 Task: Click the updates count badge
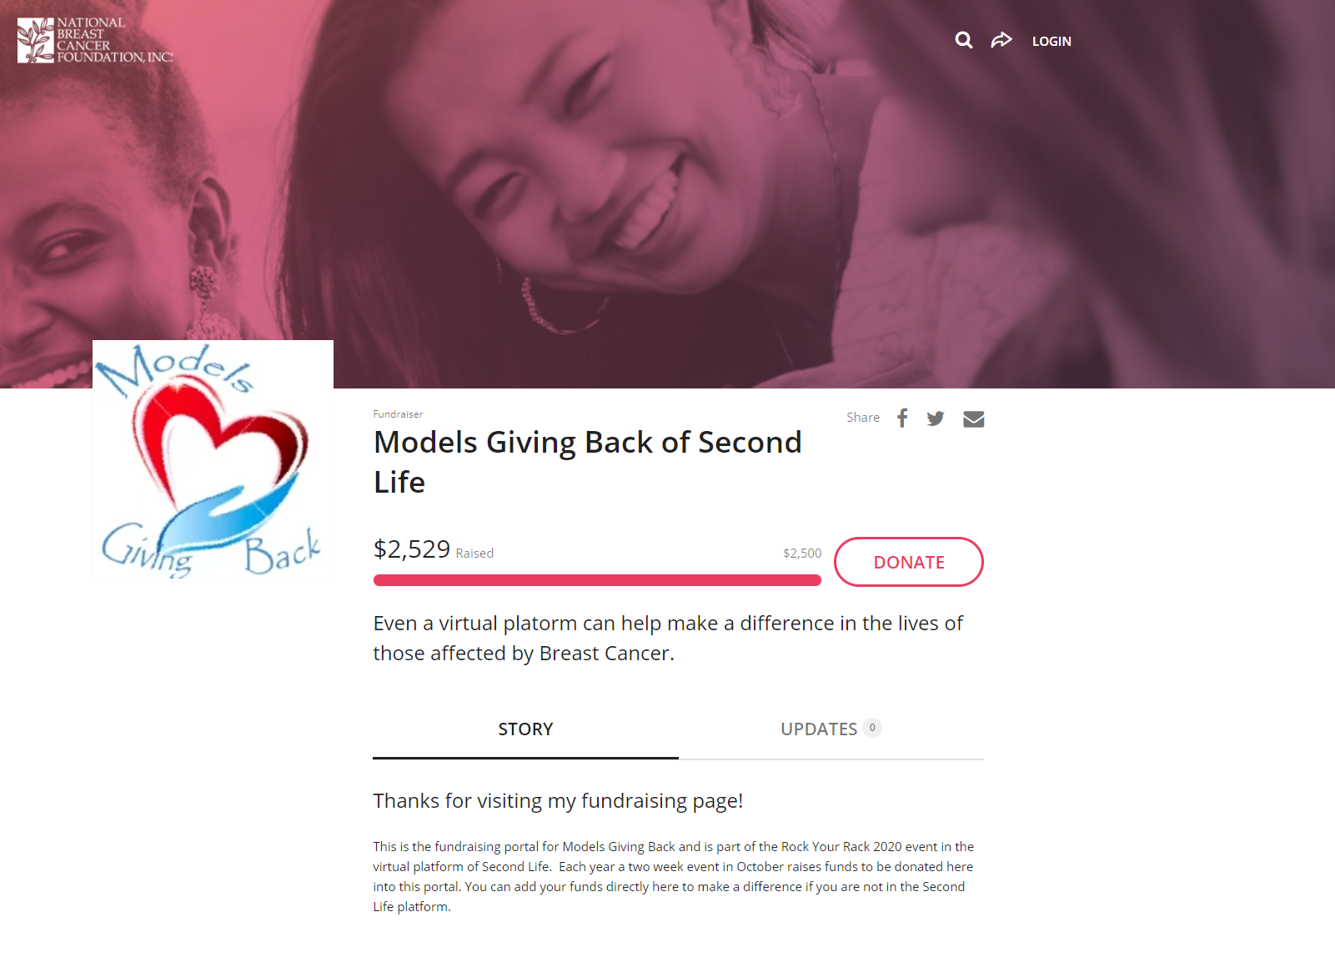coord(872,728)
